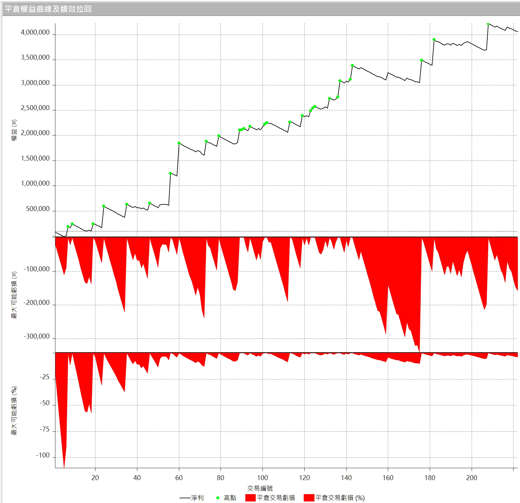Click the 2,500,000 equity axis label
The width and height of the screenshot is (520, 503).
[35, 108]
